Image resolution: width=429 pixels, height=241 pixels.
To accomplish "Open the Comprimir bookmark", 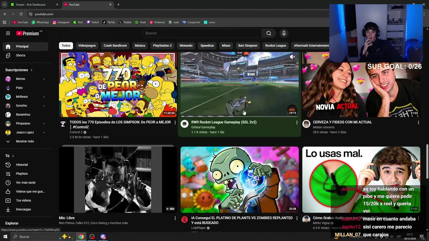I will click(191, 22).
